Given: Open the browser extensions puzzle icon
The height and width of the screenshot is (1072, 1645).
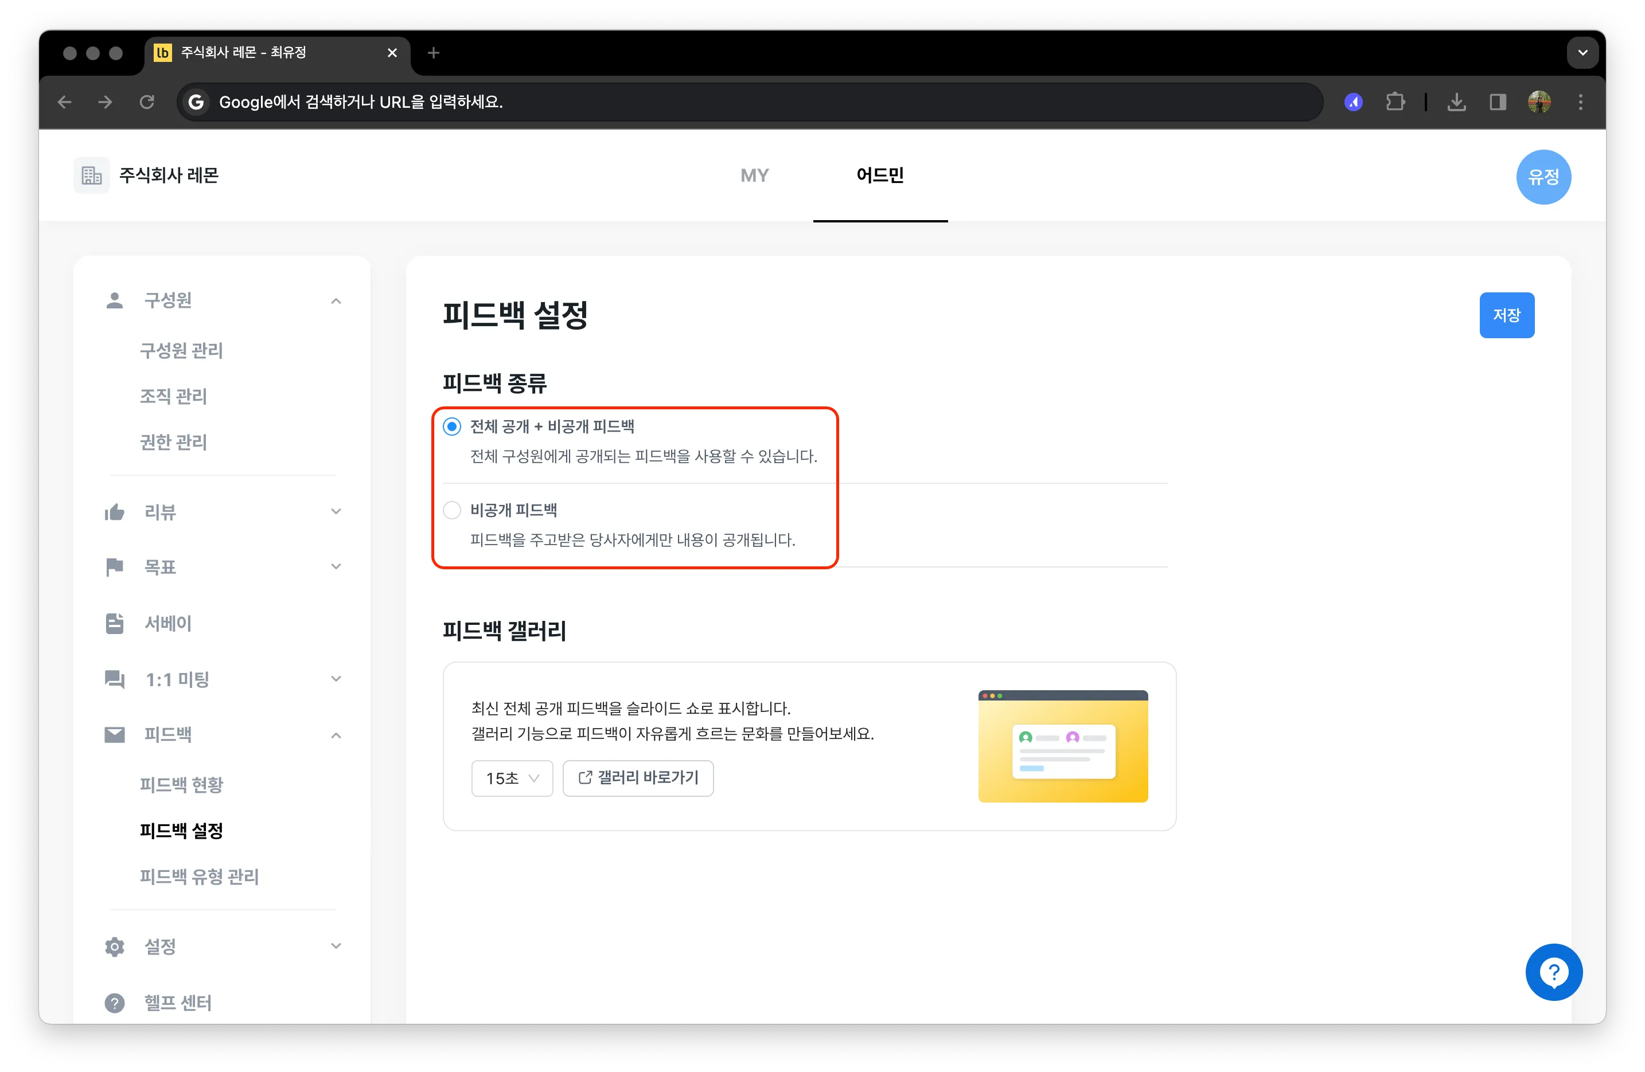Looking at the screenshot, I should tap(1395, 102).
